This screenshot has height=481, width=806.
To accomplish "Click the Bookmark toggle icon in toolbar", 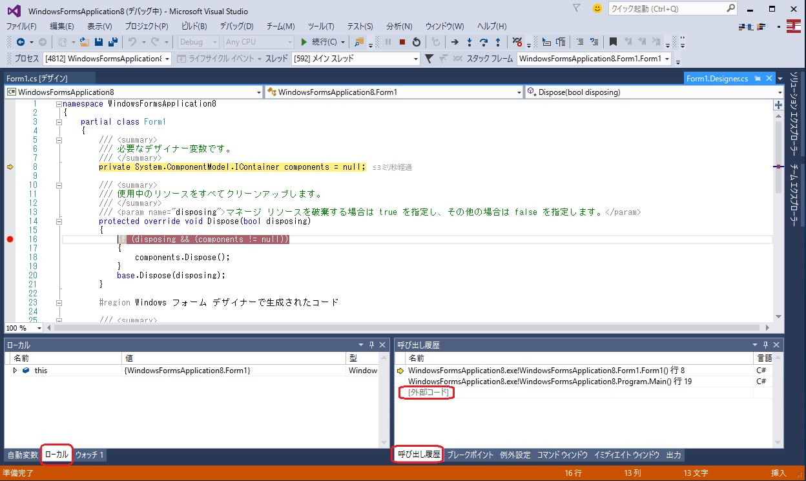I will (613, 42).
